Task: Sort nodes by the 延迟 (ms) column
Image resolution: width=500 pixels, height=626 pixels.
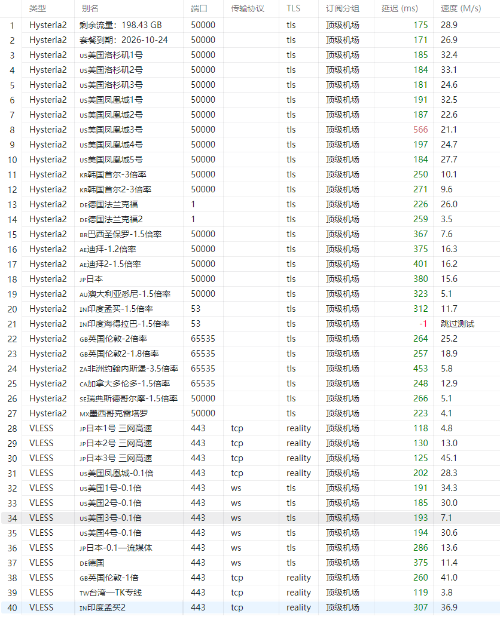Action: pyautogui.click(x=399, y=8)
